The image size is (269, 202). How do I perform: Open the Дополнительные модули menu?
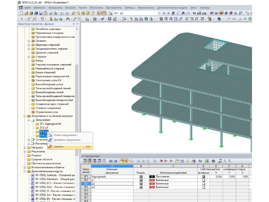coord(172,8)
